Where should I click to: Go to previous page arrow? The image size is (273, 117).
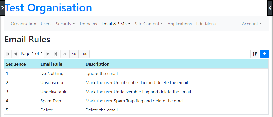(x=16, y=54)
